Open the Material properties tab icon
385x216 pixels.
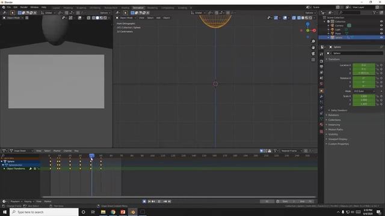321,124
